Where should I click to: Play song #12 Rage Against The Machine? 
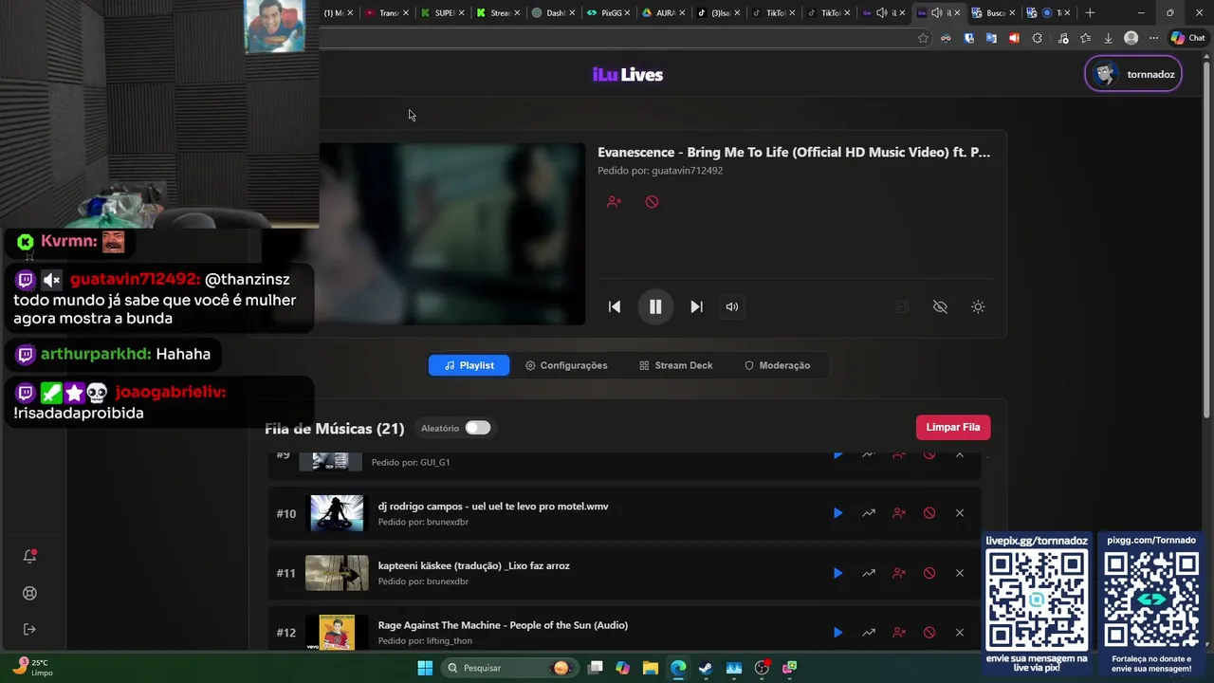[837, 633]
